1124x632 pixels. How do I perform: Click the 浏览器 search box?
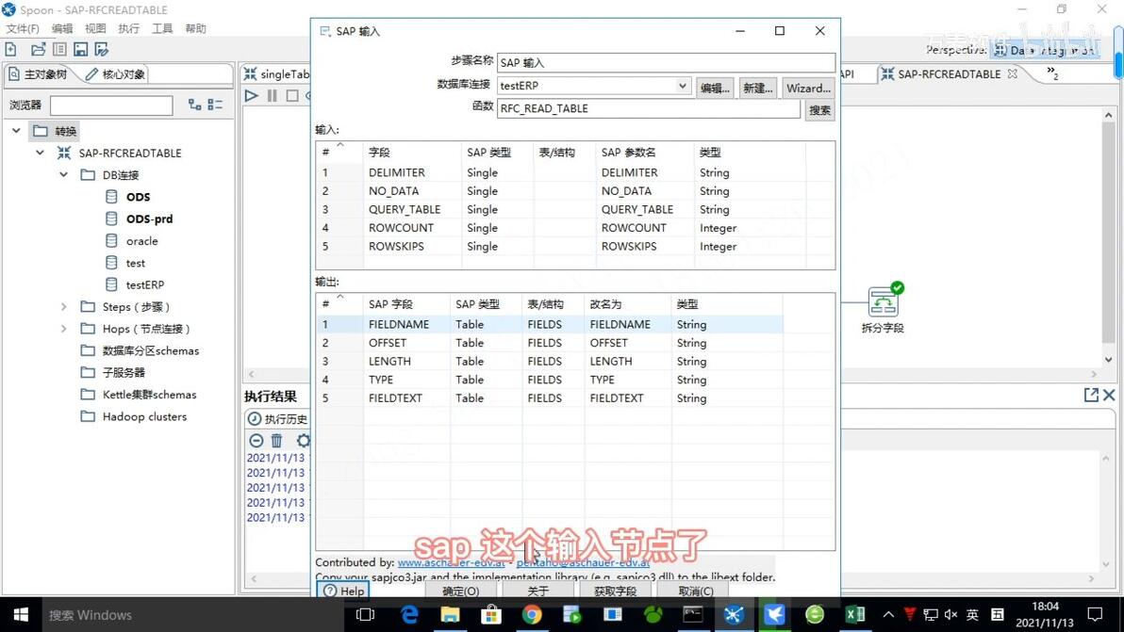click(x=111, y=105)
